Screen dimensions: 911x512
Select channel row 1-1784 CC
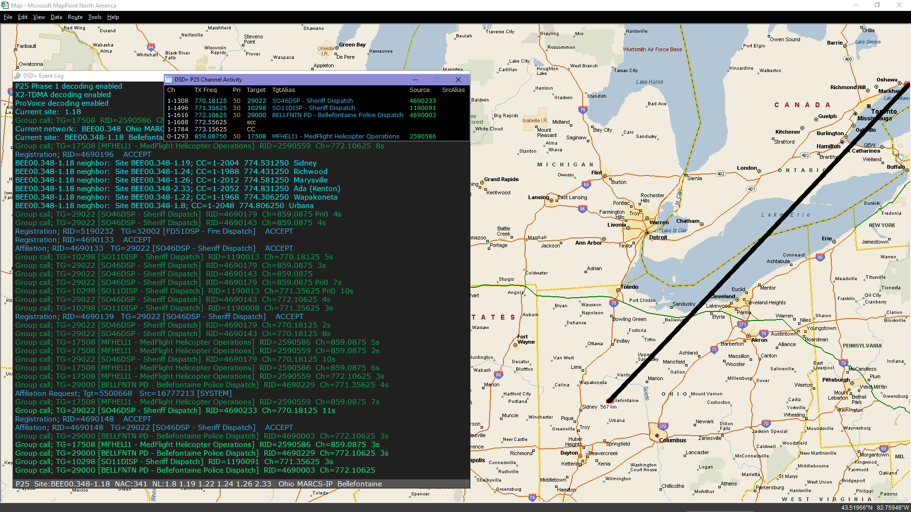317,129
